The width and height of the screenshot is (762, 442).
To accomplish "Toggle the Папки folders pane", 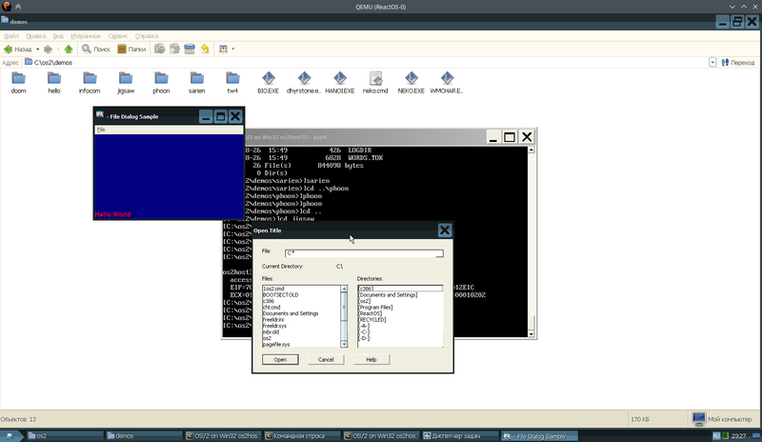I will pyautogui.click(x=131, y=49).
